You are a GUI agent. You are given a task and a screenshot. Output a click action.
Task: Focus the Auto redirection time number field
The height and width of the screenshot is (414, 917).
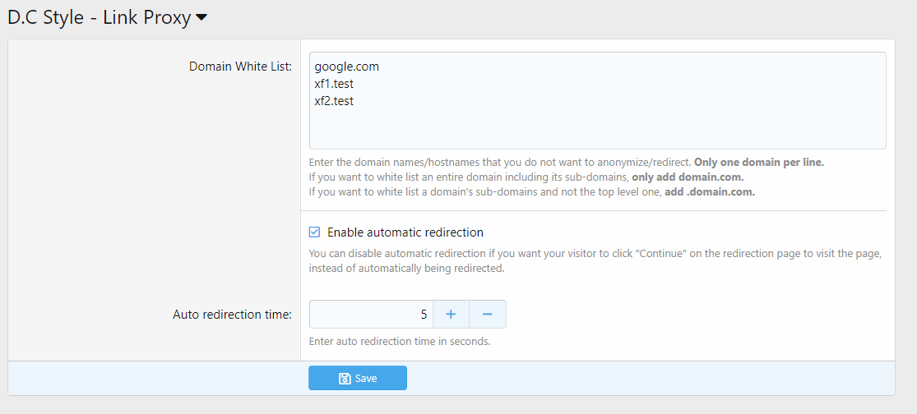[x=370, y=315]
